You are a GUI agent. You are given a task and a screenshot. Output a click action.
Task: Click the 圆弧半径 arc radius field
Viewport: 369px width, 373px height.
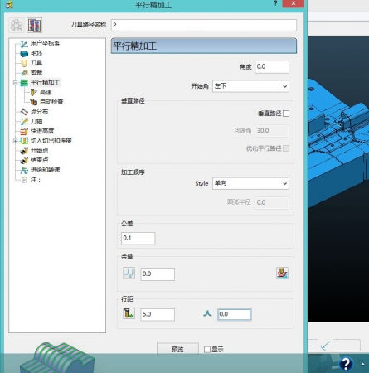(x=272, y=202)
